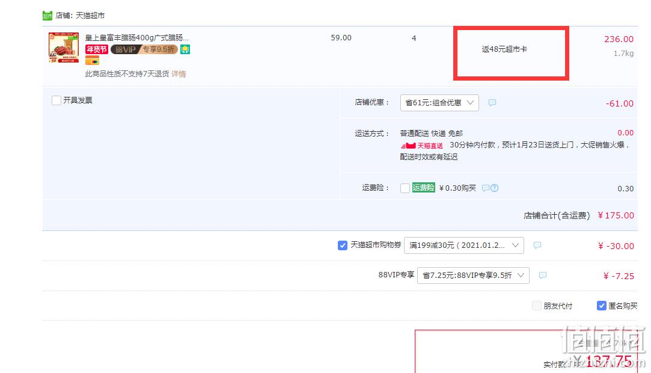Screen dimensions: 651x373
Task: Click the comment icon beside ¥0.30购买
Action: pyautogui.click(x=485, y=188)
